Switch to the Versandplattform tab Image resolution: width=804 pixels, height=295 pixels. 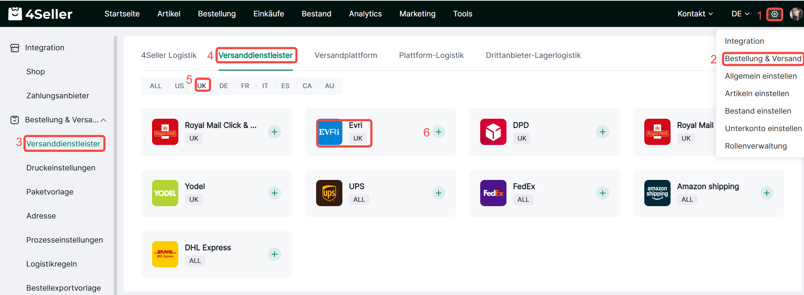click(346, 55)
